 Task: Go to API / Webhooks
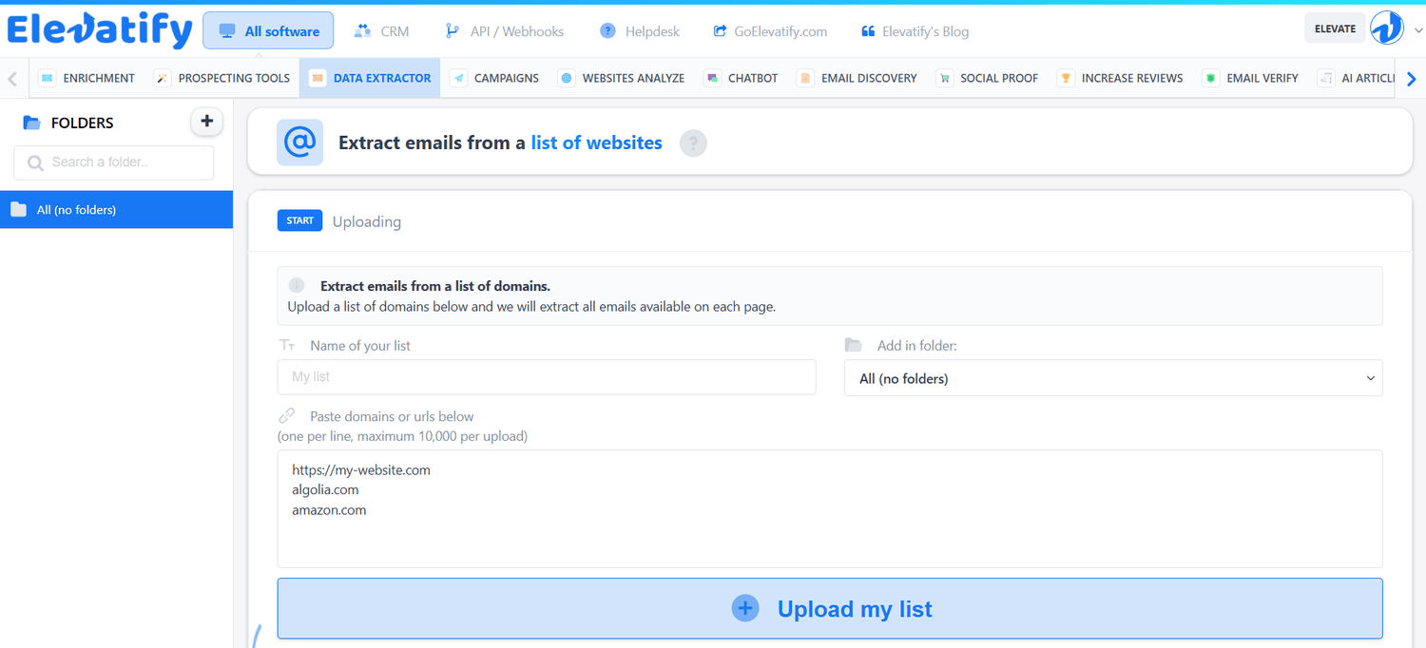(x=504, y=31)
